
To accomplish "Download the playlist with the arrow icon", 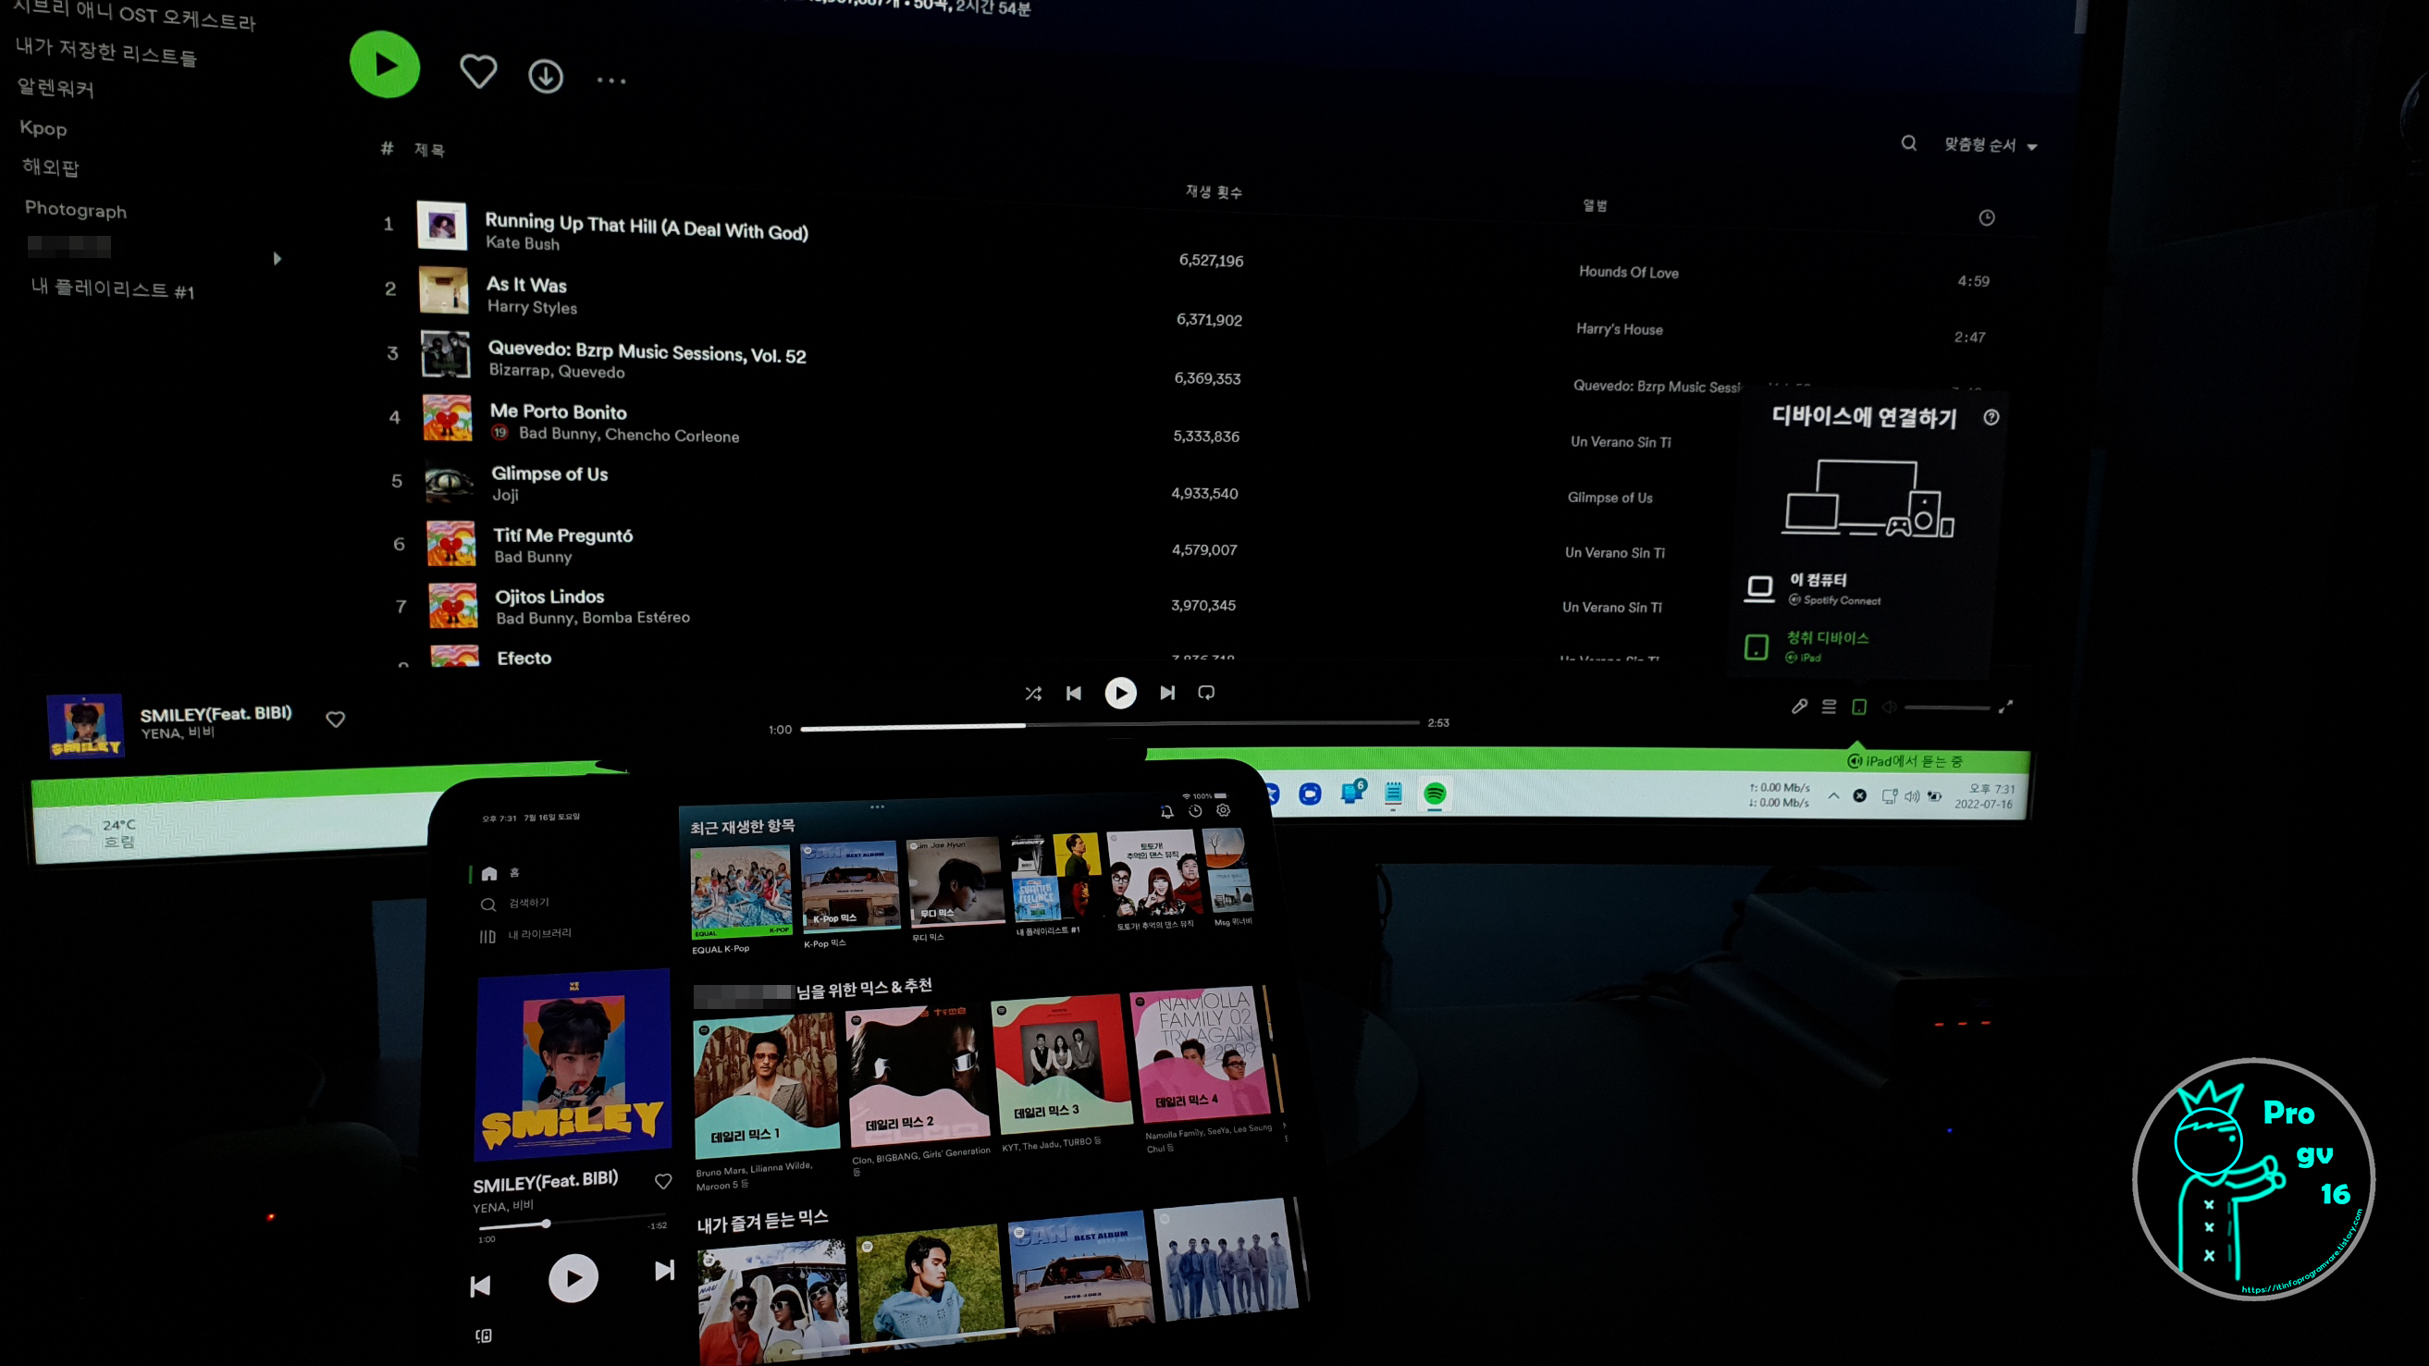I will coord(545,77).
